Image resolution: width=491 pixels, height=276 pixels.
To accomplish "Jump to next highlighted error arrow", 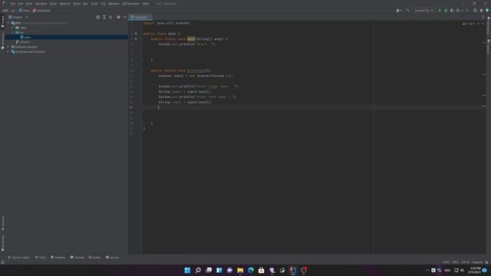I will [483, 24].
